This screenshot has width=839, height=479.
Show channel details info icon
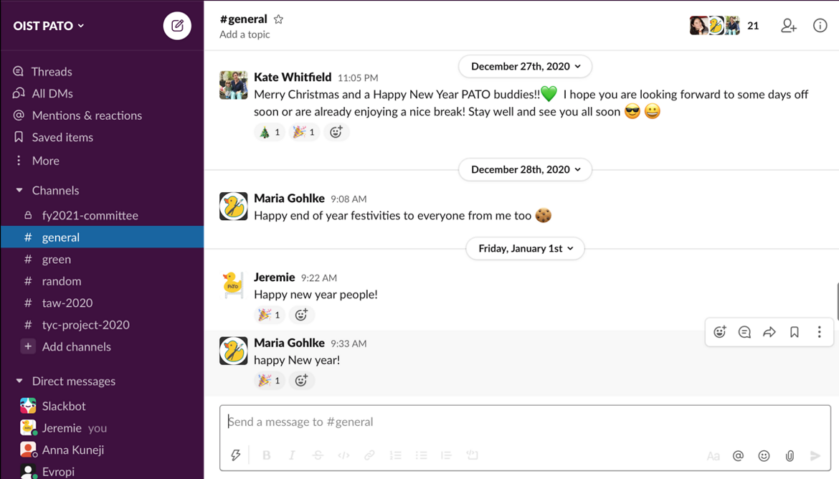click(820, 26)
